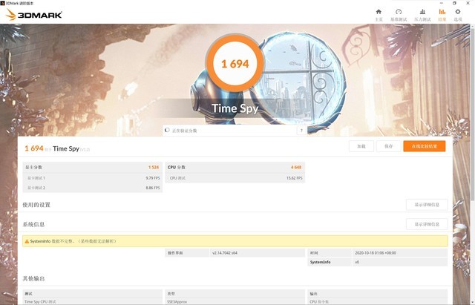Click the 加载 (Load) button
Image resolution: width=475 pixels, height=305 pixels.
point(361,146)
